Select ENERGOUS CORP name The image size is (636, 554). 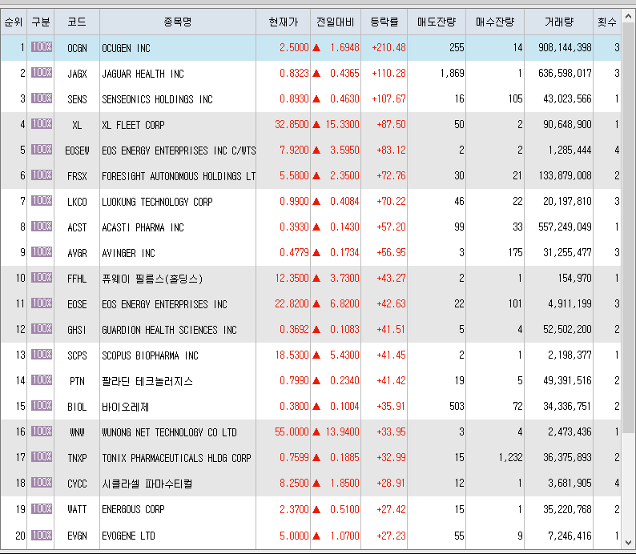click(x=133, y=509)
